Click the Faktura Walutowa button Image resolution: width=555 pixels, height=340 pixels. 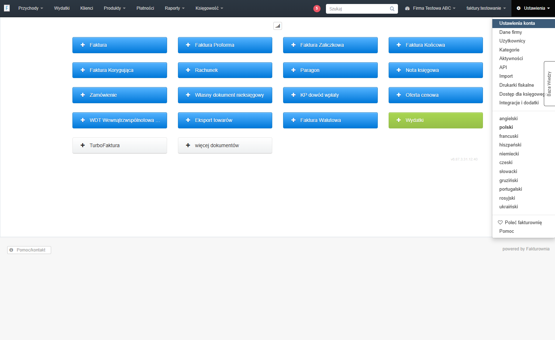(330, 120)
